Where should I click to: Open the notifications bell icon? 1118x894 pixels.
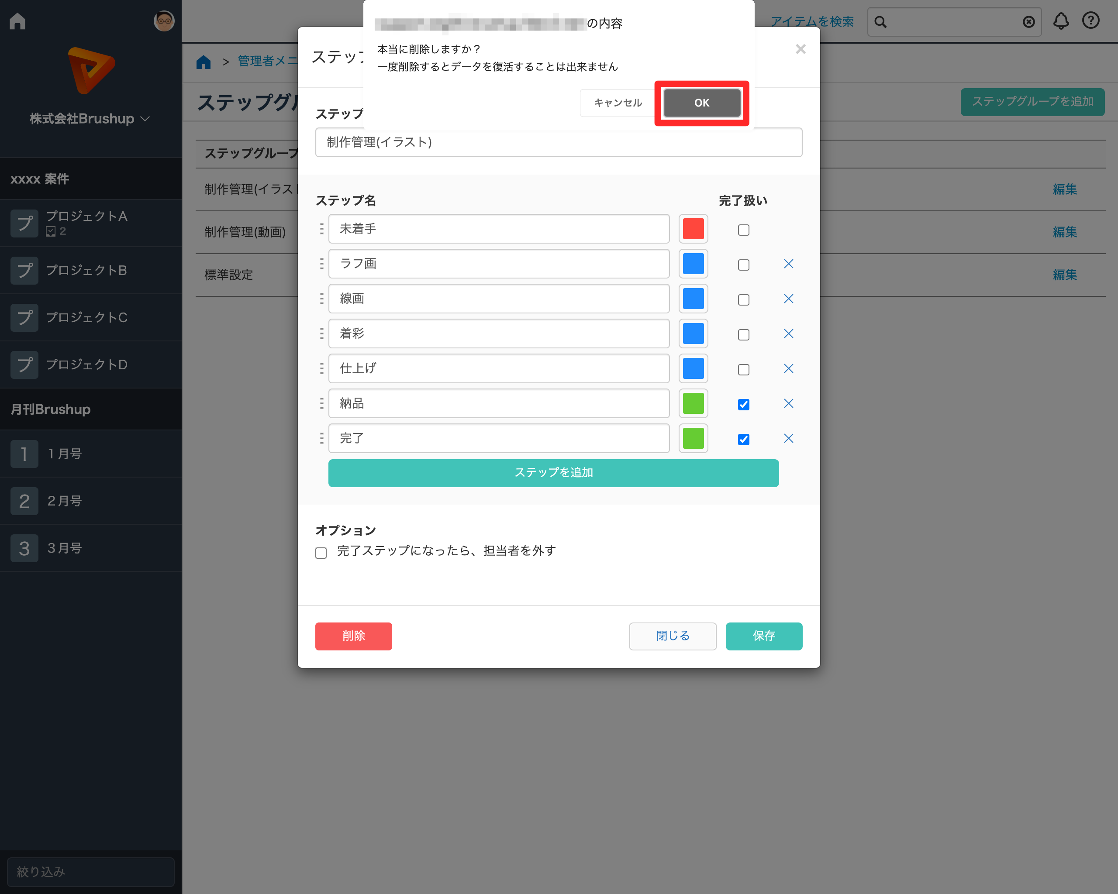1060,21
